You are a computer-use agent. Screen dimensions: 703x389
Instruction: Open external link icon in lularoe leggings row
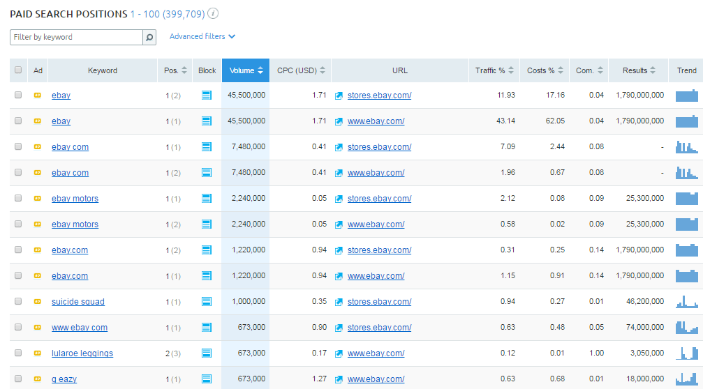pos(339,353)
